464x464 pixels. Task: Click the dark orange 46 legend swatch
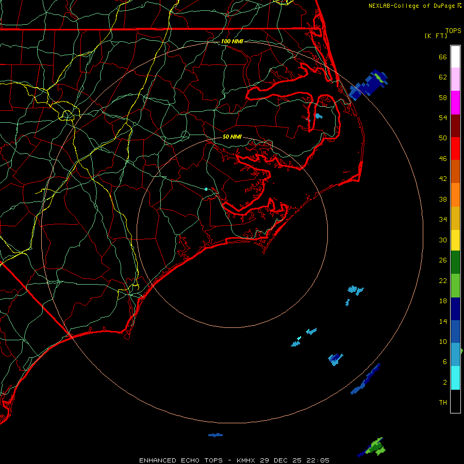click(x=455, y=171)
